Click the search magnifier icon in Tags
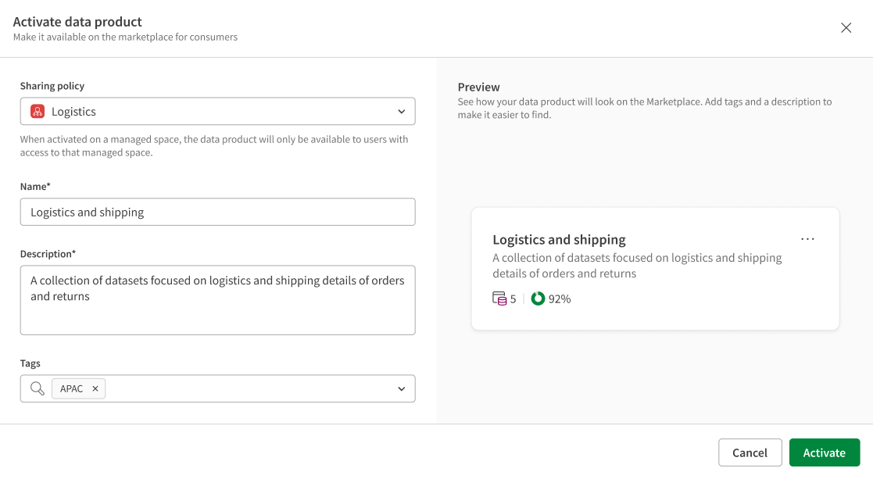Image resolution: width=873 pixels, height=479 pixels. pyautogui.click(x=38, y=388)
